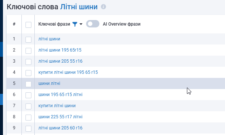Select checkbox in row 7 купити літні шини
The height and width of the screenshot is (135, 225).
[x=28, y=106]
